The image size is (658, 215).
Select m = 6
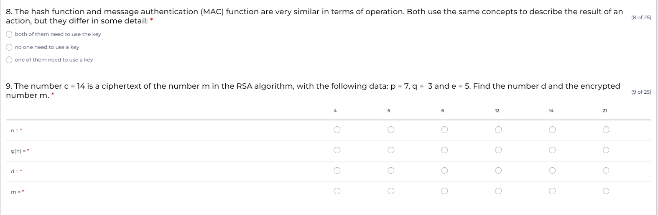click(x=444, y=191)
